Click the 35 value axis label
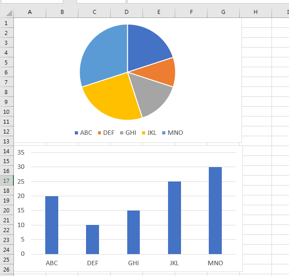The height and width of the screenshot is (276, 289). coord(21,152)
